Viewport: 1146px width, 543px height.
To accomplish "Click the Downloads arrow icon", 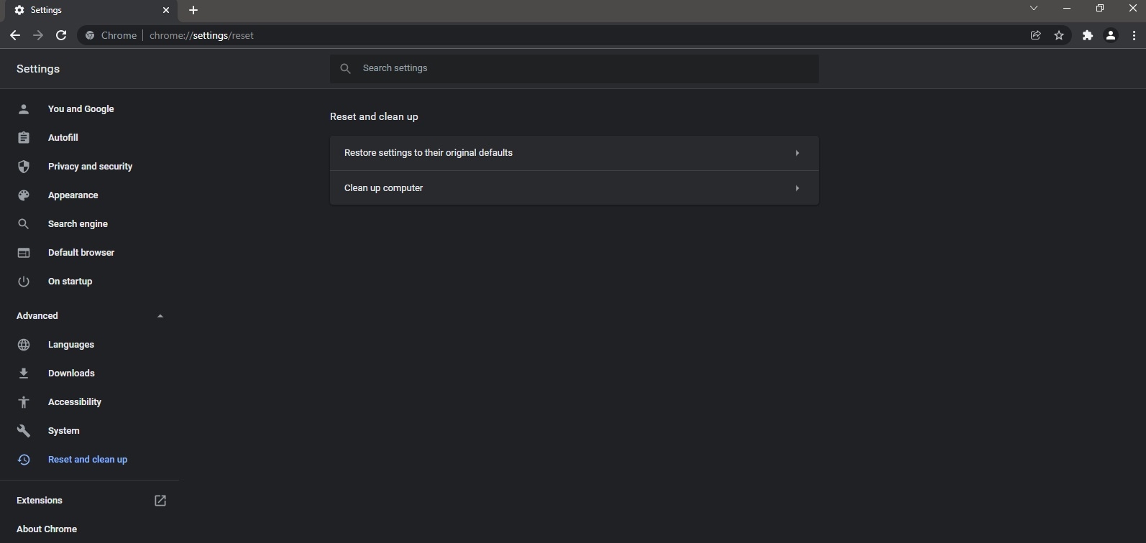I will coord(24,373).
